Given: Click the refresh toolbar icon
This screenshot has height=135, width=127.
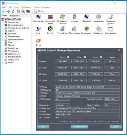Looking at the screenshot, I should [x=18, y=11].
